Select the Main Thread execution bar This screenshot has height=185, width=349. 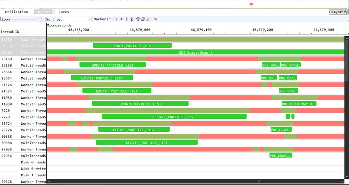coord(196,39)
